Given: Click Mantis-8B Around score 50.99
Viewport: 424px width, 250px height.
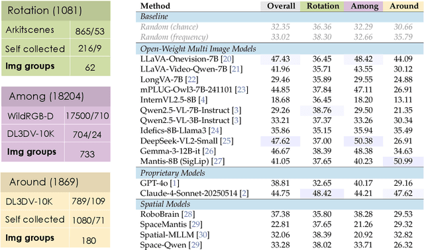Looking at the screenshot, I should [403, 161].
